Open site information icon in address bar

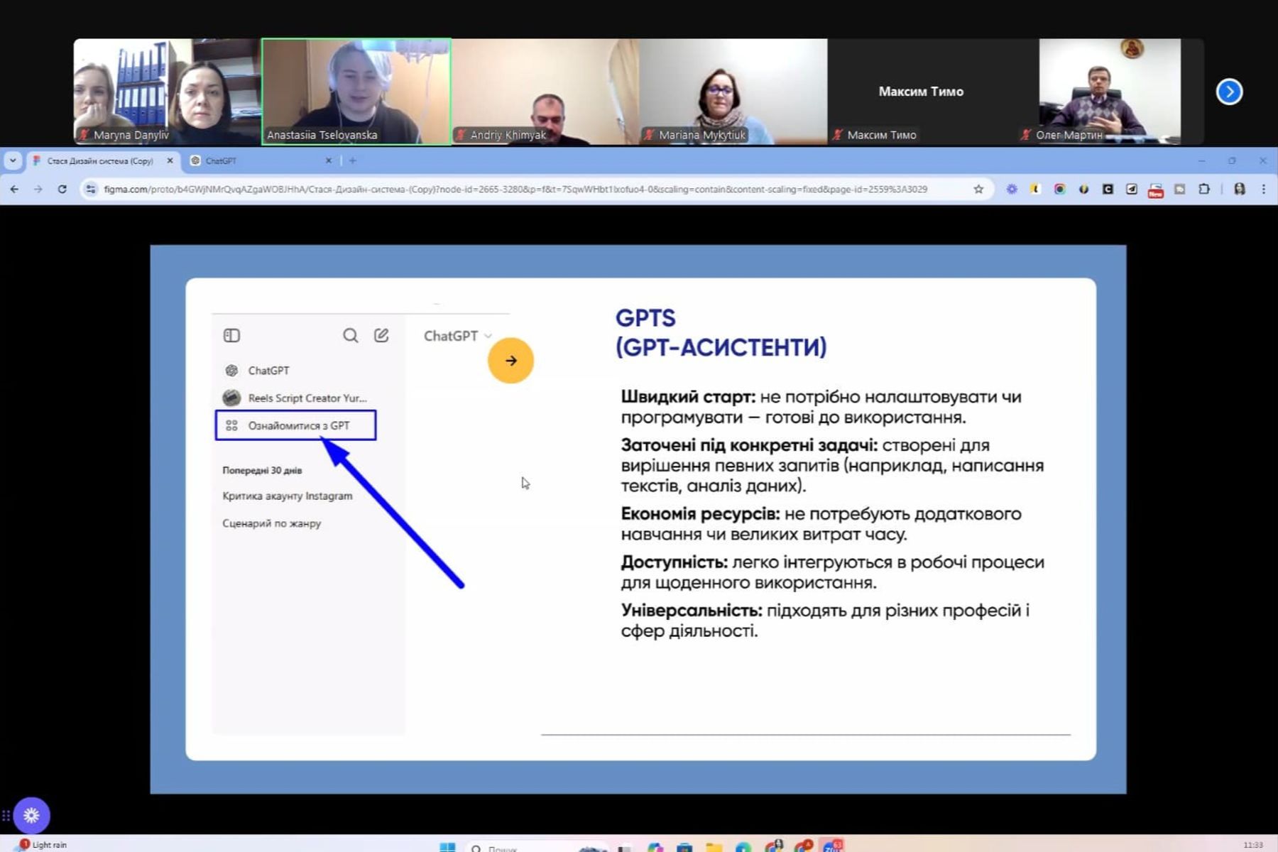coord(90,189)
